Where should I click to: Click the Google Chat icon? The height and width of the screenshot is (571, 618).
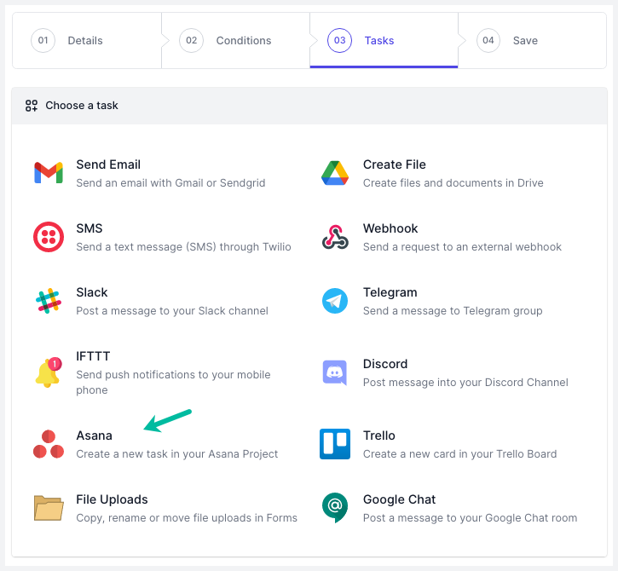pyautogui.click(x=335, y=508)
